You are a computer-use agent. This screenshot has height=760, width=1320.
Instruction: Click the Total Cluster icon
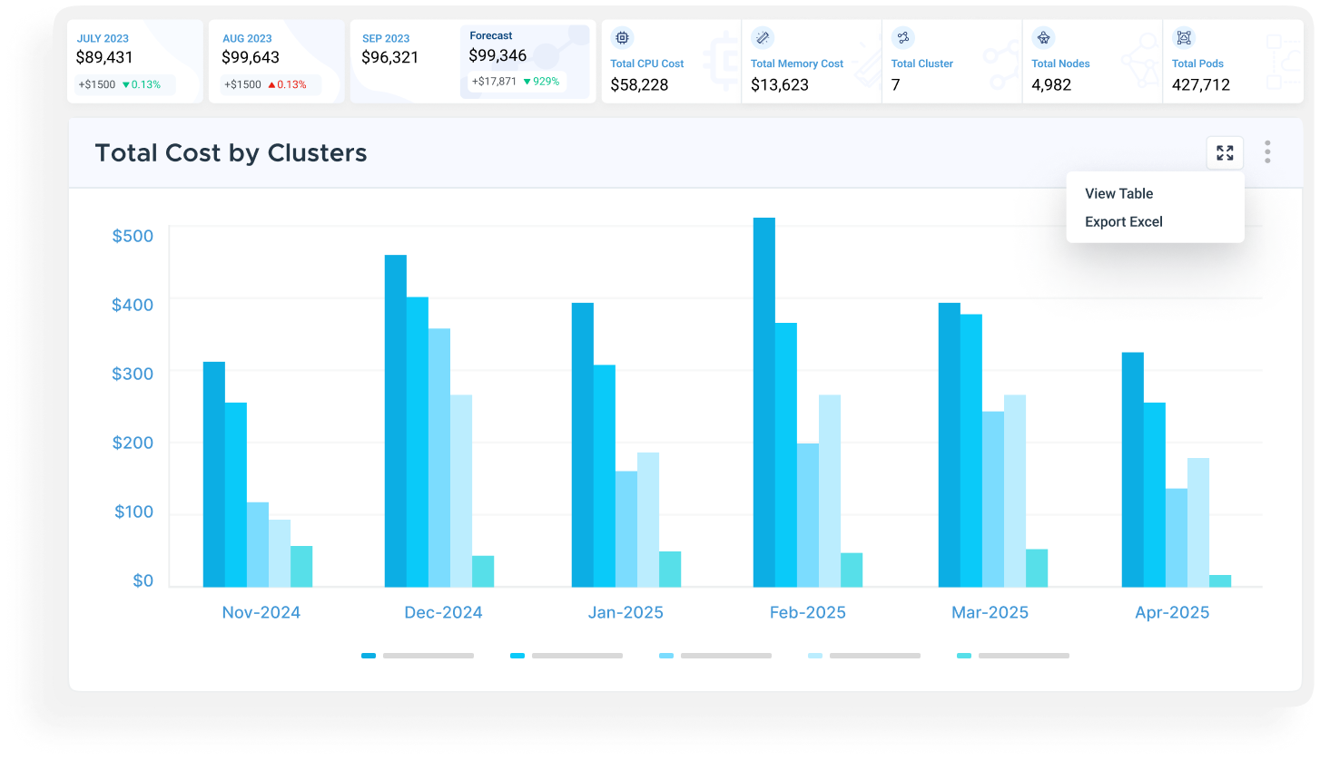click(902, 38)
